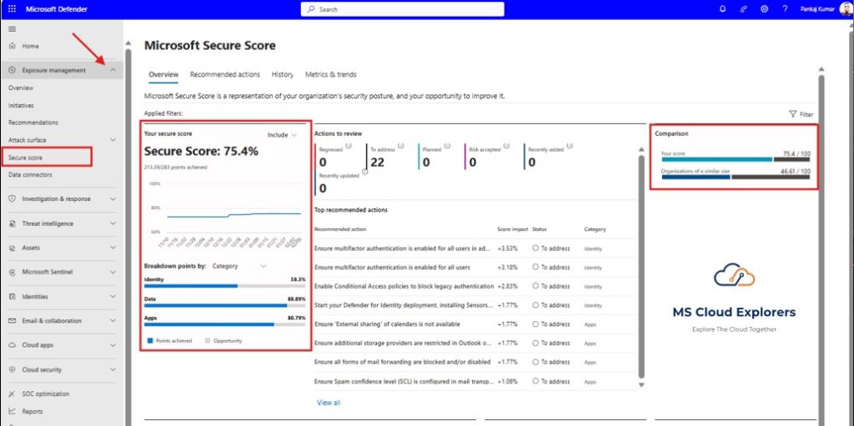Open the app launcher waffle icon

coord(12,9)
